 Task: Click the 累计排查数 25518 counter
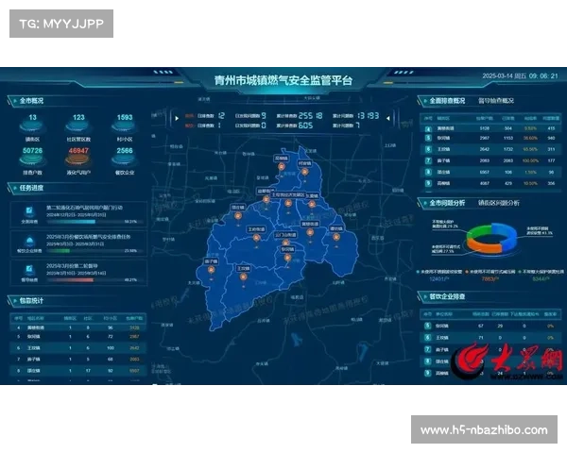point(300,115)
